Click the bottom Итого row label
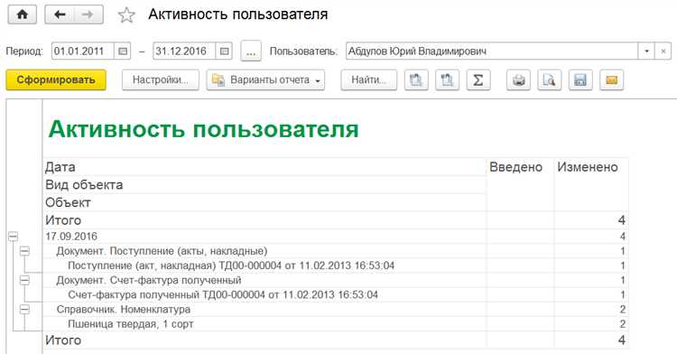This screenshot has height=354, width=677. [63, 340]
